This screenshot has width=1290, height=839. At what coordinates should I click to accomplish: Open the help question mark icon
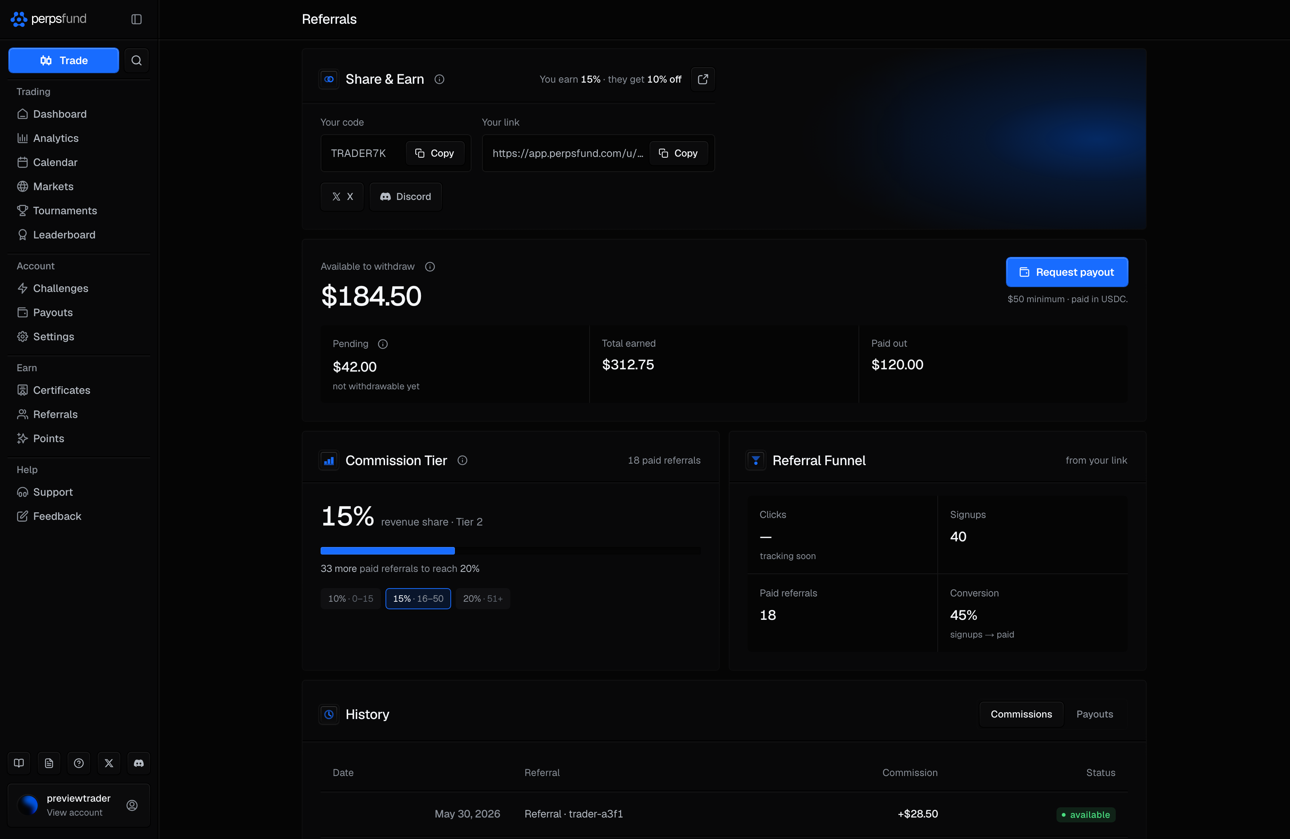pos(78,763)
